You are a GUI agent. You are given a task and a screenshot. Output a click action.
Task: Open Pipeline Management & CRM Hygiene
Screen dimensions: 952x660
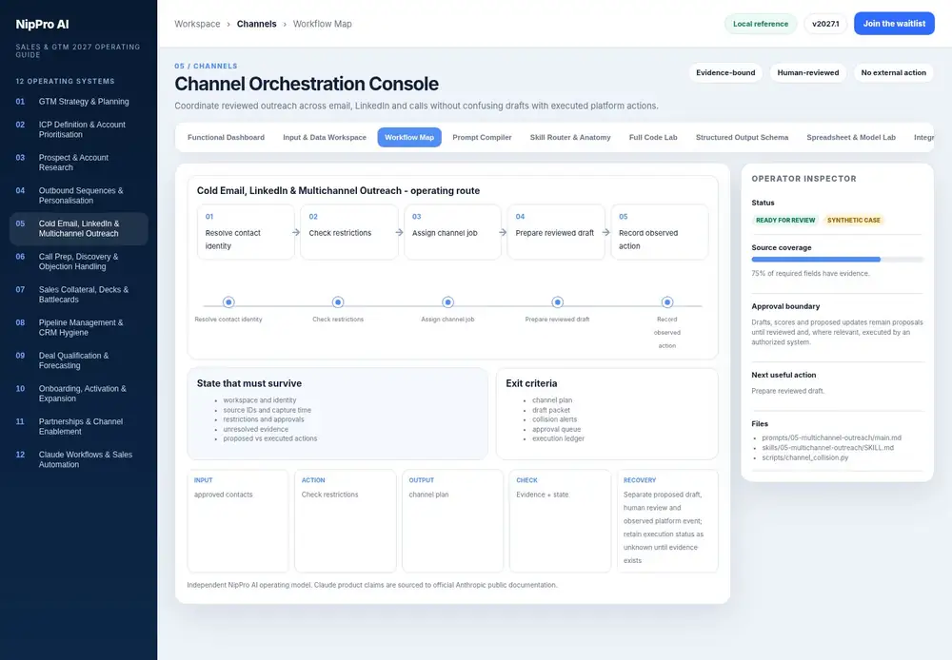(x=78, y=327)
